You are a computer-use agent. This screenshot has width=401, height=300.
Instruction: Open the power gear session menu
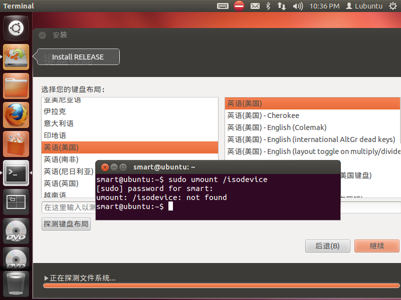(x=393, y=6)
